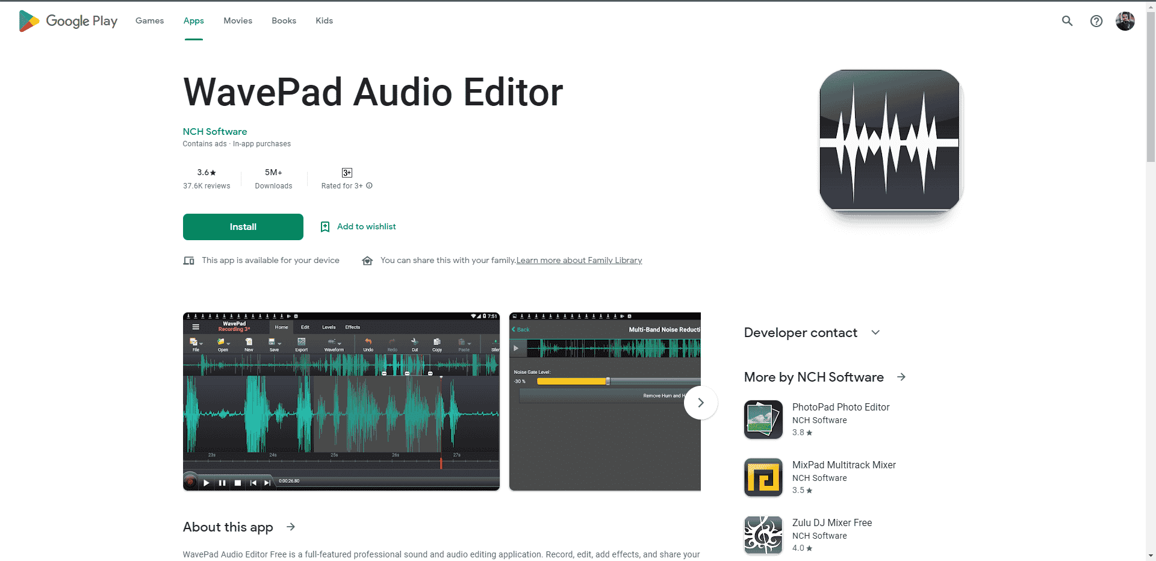
Task: Open MixPad Multitrack Mixer app icon
Action: click(x=763, y=477)
